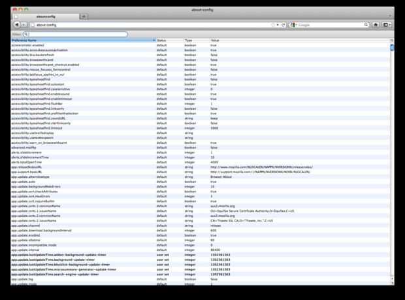Select app.update.certs.1.commonName row
405x300 pixels.
200,206
